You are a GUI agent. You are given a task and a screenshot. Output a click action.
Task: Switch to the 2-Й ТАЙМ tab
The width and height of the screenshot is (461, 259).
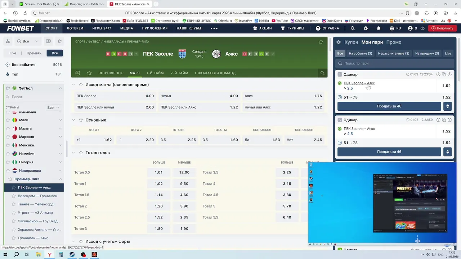[179, 73]
